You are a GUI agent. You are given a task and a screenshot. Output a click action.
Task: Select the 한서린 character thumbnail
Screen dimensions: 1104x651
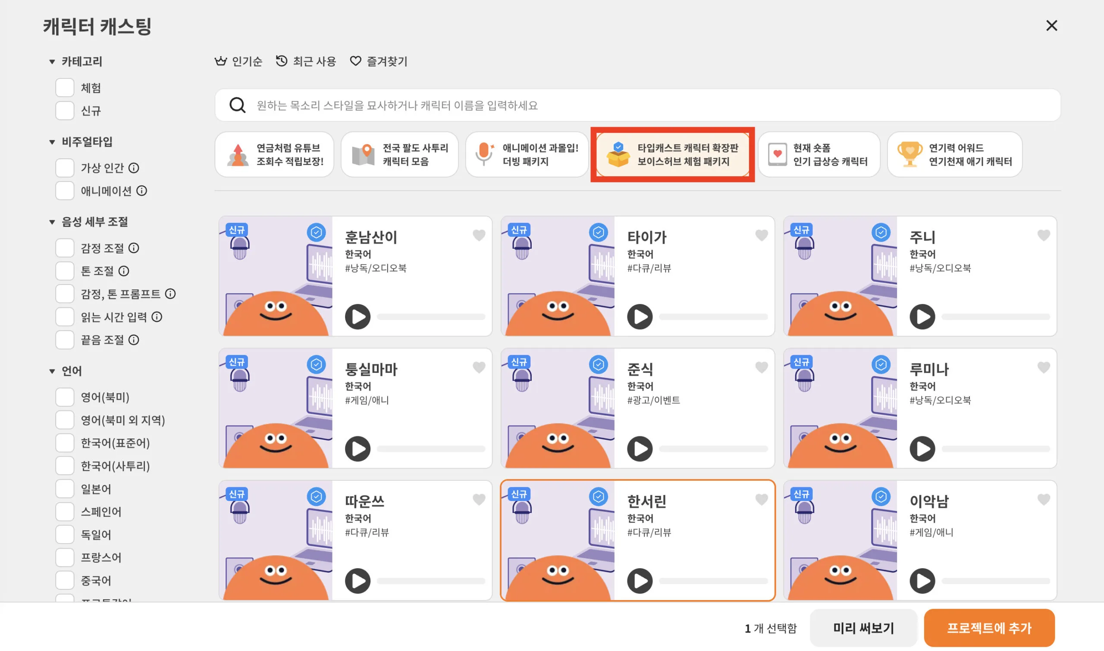558,540
